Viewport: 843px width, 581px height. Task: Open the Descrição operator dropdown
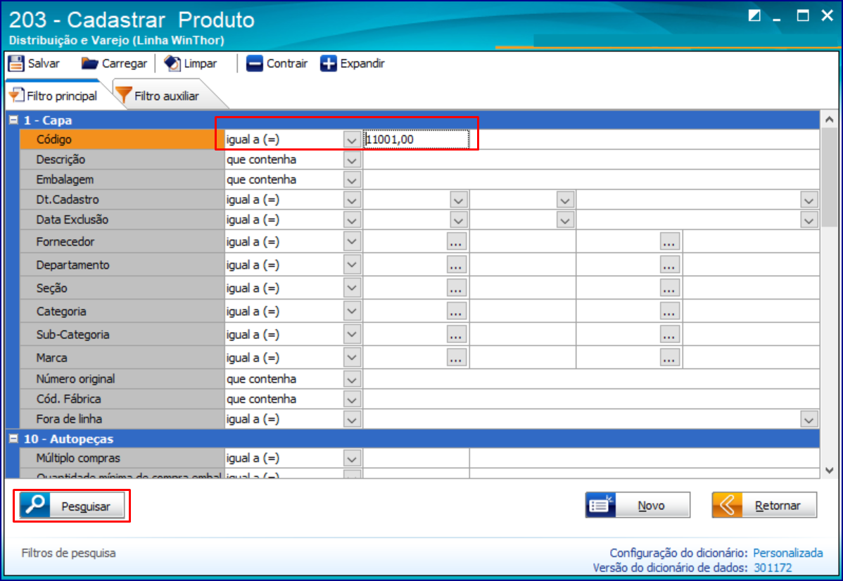tap(352, 160)
